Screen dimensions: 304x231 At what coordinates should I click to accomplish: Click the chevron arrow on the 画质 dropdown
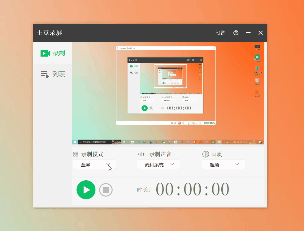click(237, 164)
